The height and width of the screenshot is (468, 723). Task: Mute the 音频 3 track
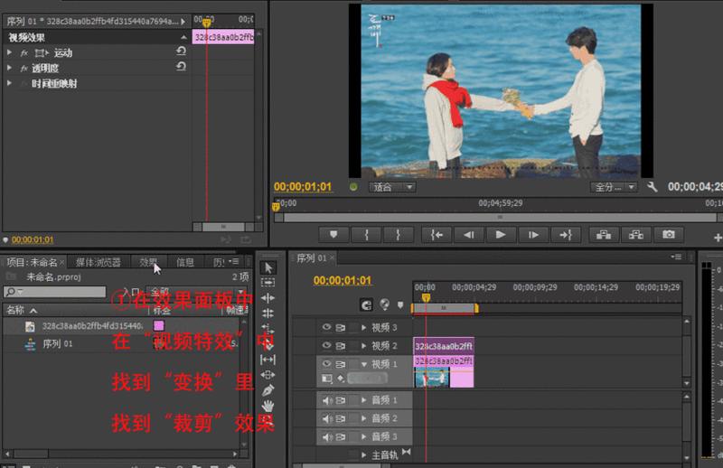[327, 436]
